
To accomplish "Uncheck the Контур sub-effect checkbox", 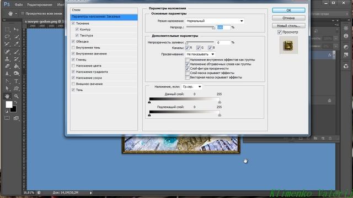I will pyautogui.click(x=77, y=29).
